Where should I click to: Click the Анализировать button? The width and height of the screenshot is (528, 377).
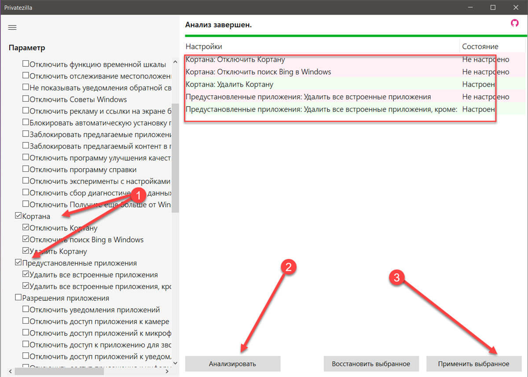click(232, 364)
